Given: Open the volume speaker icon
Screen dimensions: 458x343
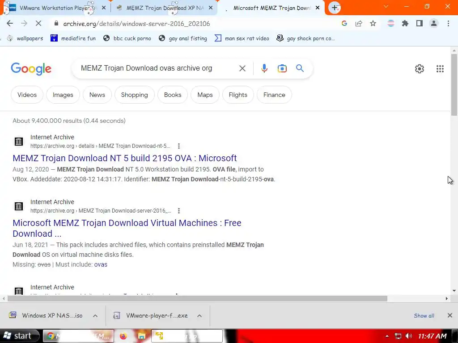Looking at the screenshot, I should [x=409, y=336].
